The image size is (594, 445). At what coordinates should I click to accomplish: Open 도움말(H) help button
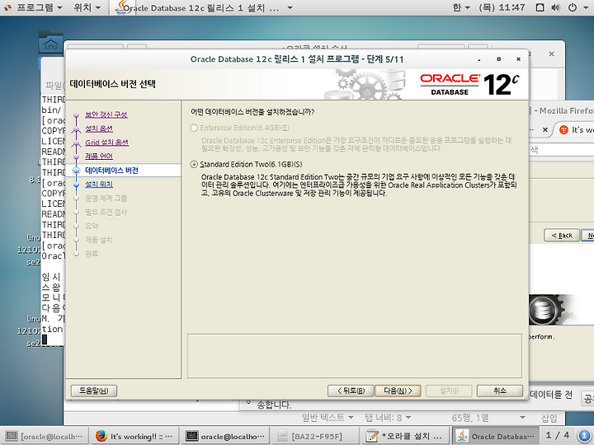(x=93, y=391)
